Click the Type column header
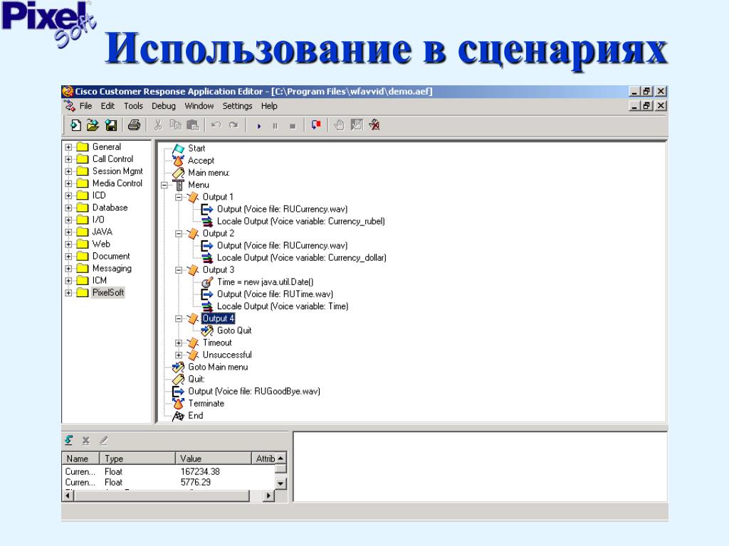Screen dimensions: 729x546 137,459
